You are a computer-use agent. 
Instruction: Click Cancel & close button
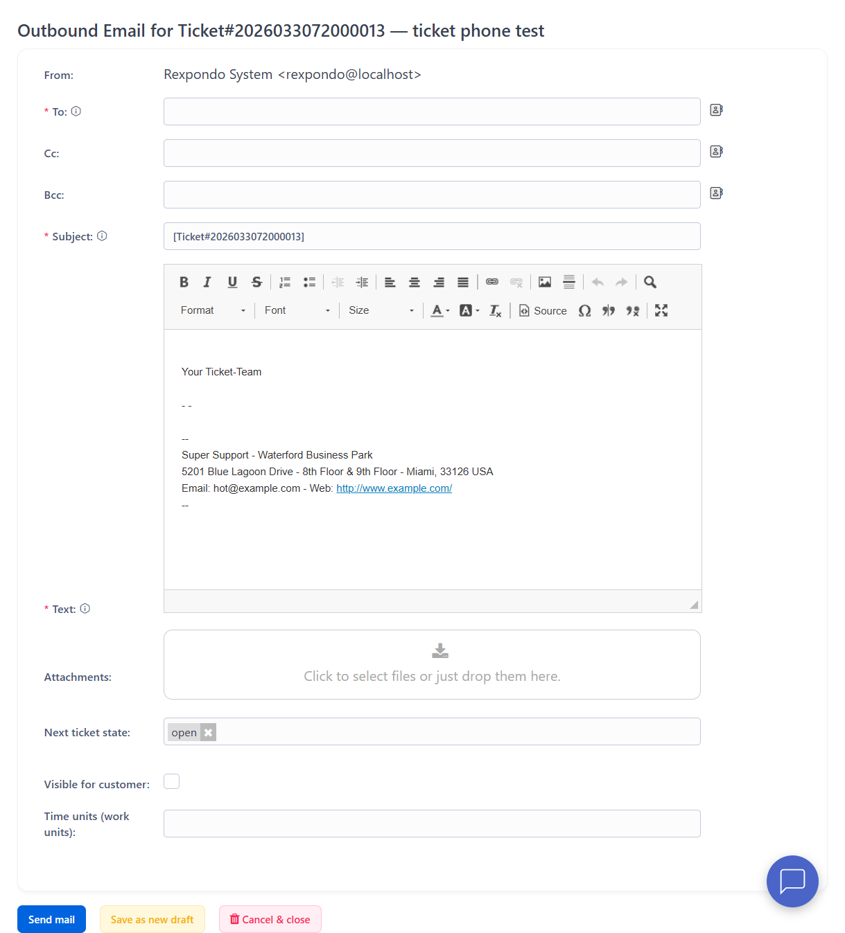[270, 919]
